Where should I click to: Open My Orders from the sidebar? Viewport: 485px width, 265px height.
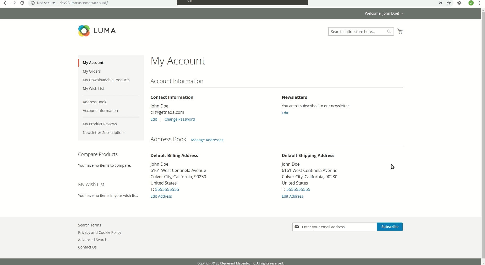(92, 71)
